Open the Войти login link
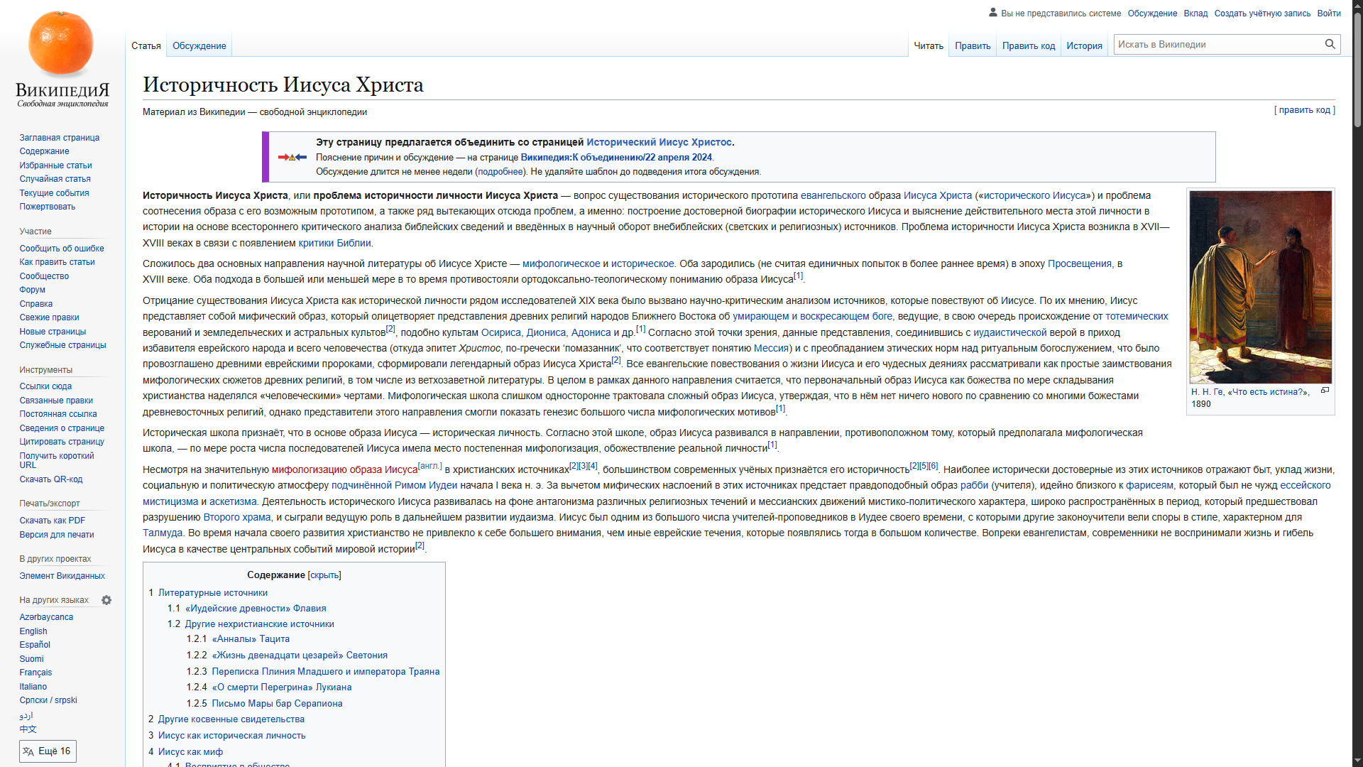 [x=1328, y=13]
